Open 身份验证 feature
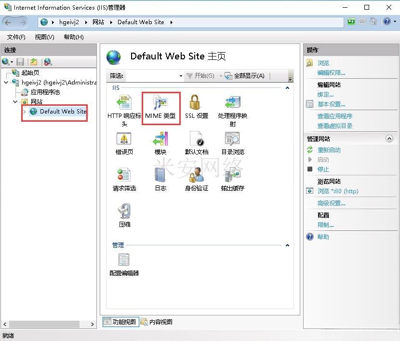This screenshot has height=341, width=400. tap(197, 180)
